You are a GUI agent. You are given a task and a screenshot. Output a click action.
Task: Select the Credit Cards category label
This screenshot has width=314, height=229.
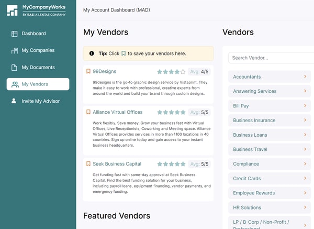(x=247, y=179)
